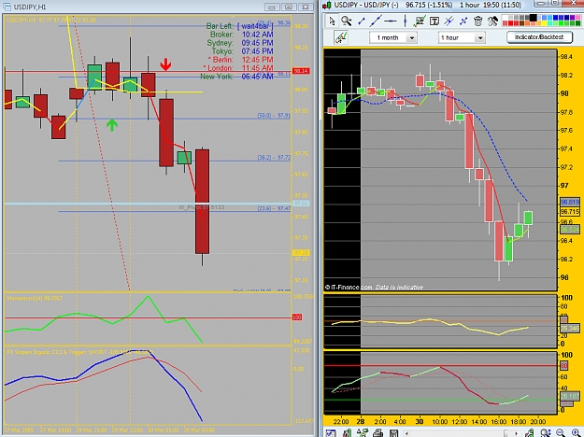Open the hammer and wrench settings
The height and width of the screenshot is (437, 584).
point(492,21)
